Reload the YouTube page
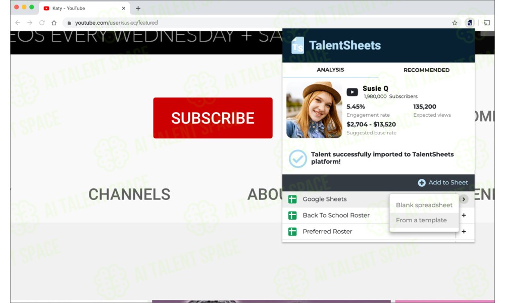 [x=42, y=23]
